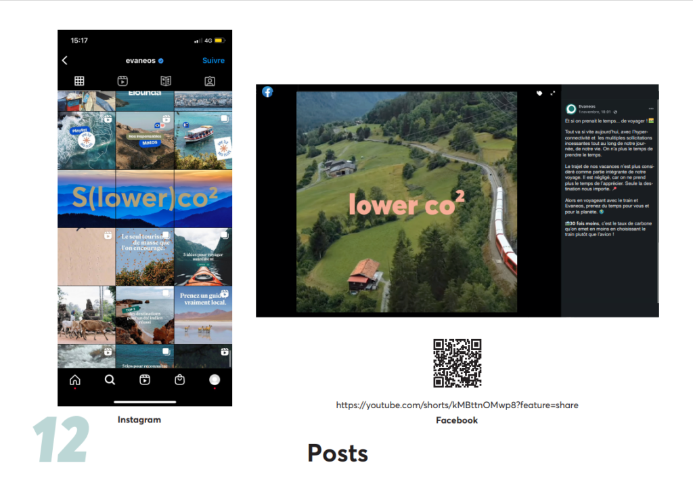Open the Elounda post thumbnail
The height and width of the screenshot is (490, 693).
(x=145, y=102)
